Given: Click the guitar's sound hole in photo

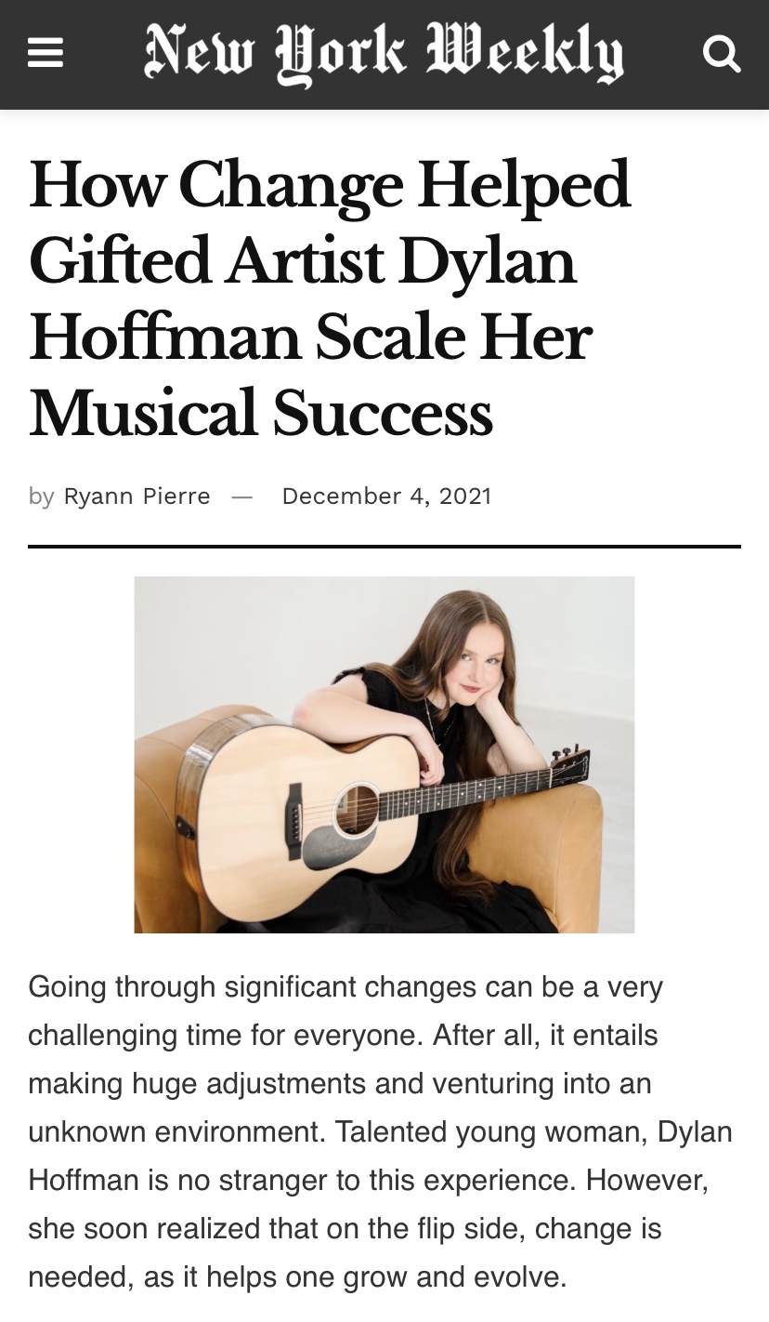Looking at the screenshot, I should click(357, 807).
